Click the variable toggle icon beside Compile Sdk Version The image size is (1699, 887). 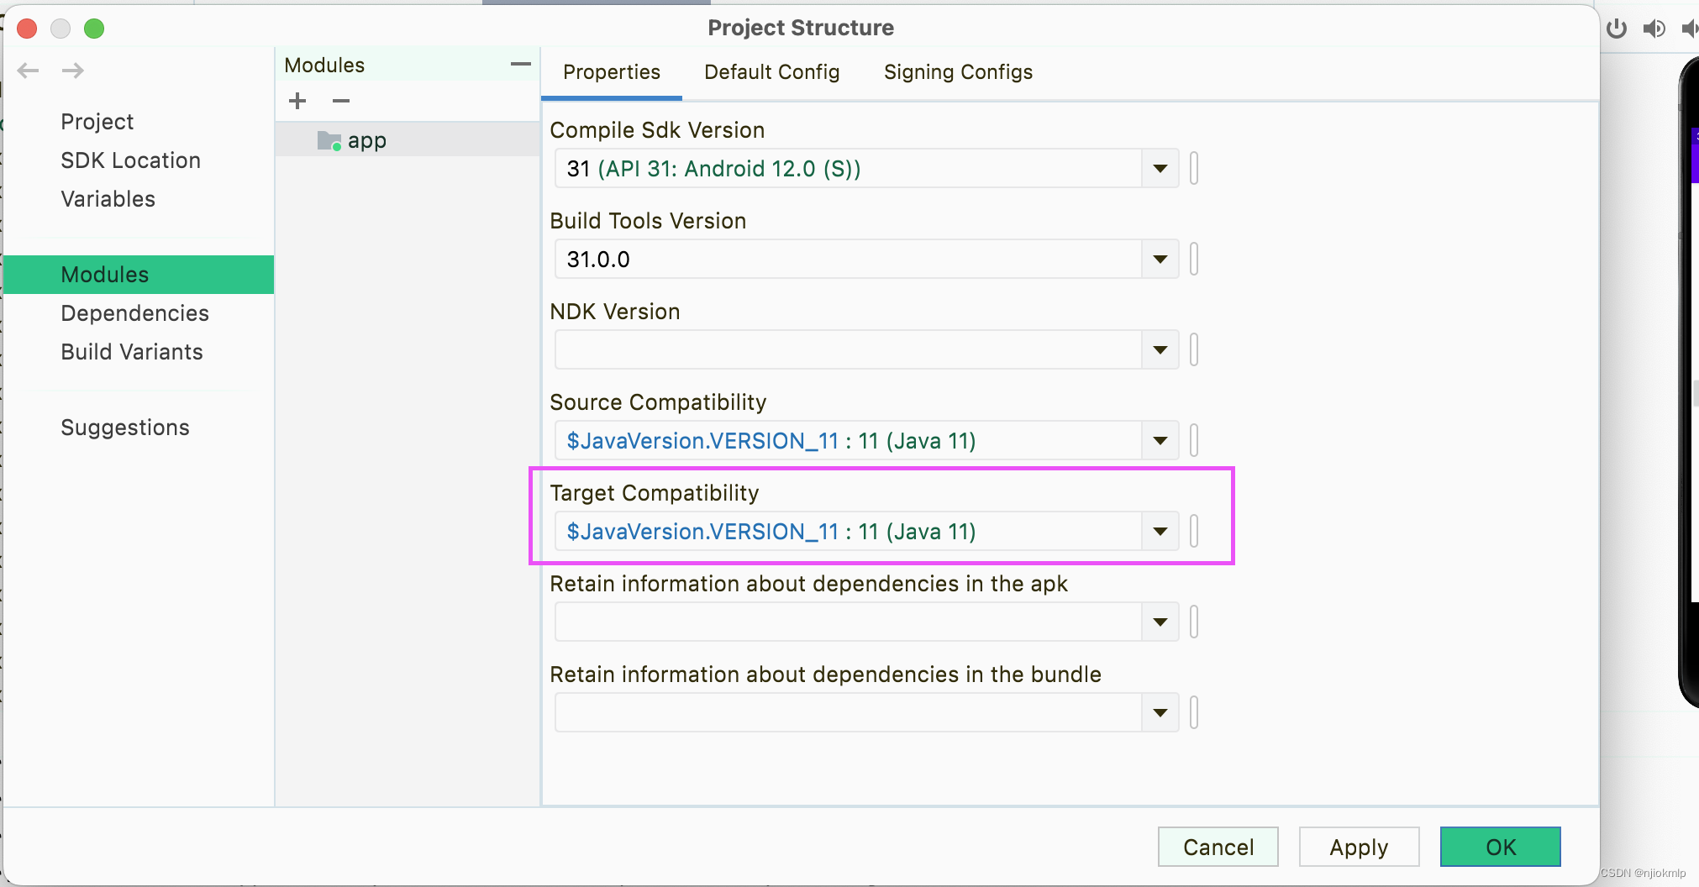(x=1194, y=168)
